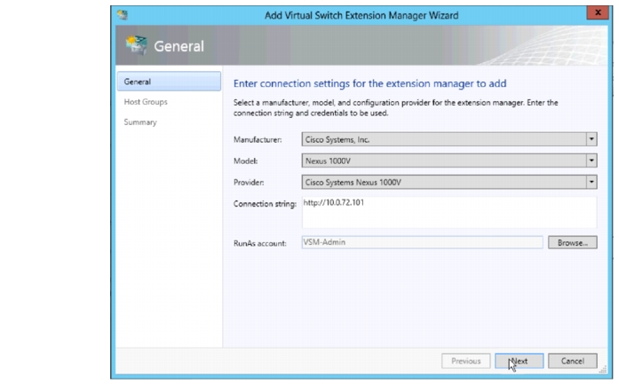Click the Connection string label

point(265,204)
